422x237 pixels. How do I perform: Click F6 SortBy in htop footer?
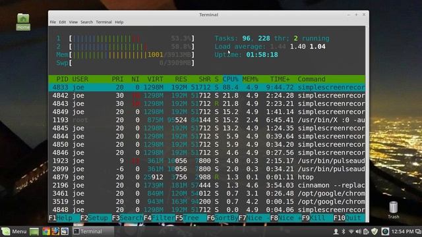223,218
